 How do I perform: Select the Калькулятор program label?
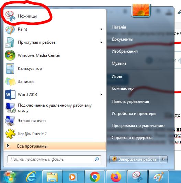(x=30, y=68)
